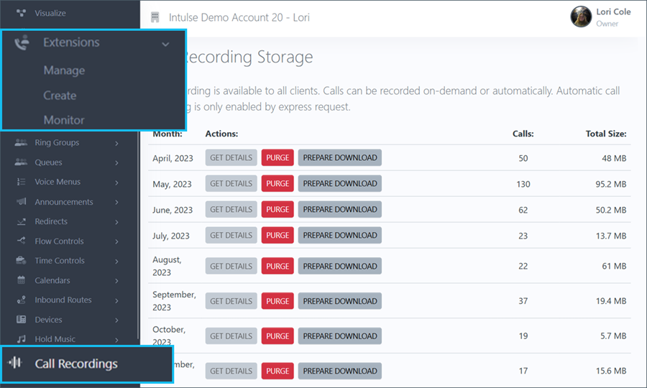The width and height of the screenshot is (647, 388).
Task: Click the Visualize icon in the sidebar
Action: click(x=21, y=13)
